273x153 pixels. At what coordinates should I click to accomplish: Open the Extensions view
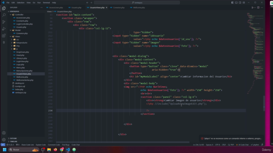(x=4, y=36)
